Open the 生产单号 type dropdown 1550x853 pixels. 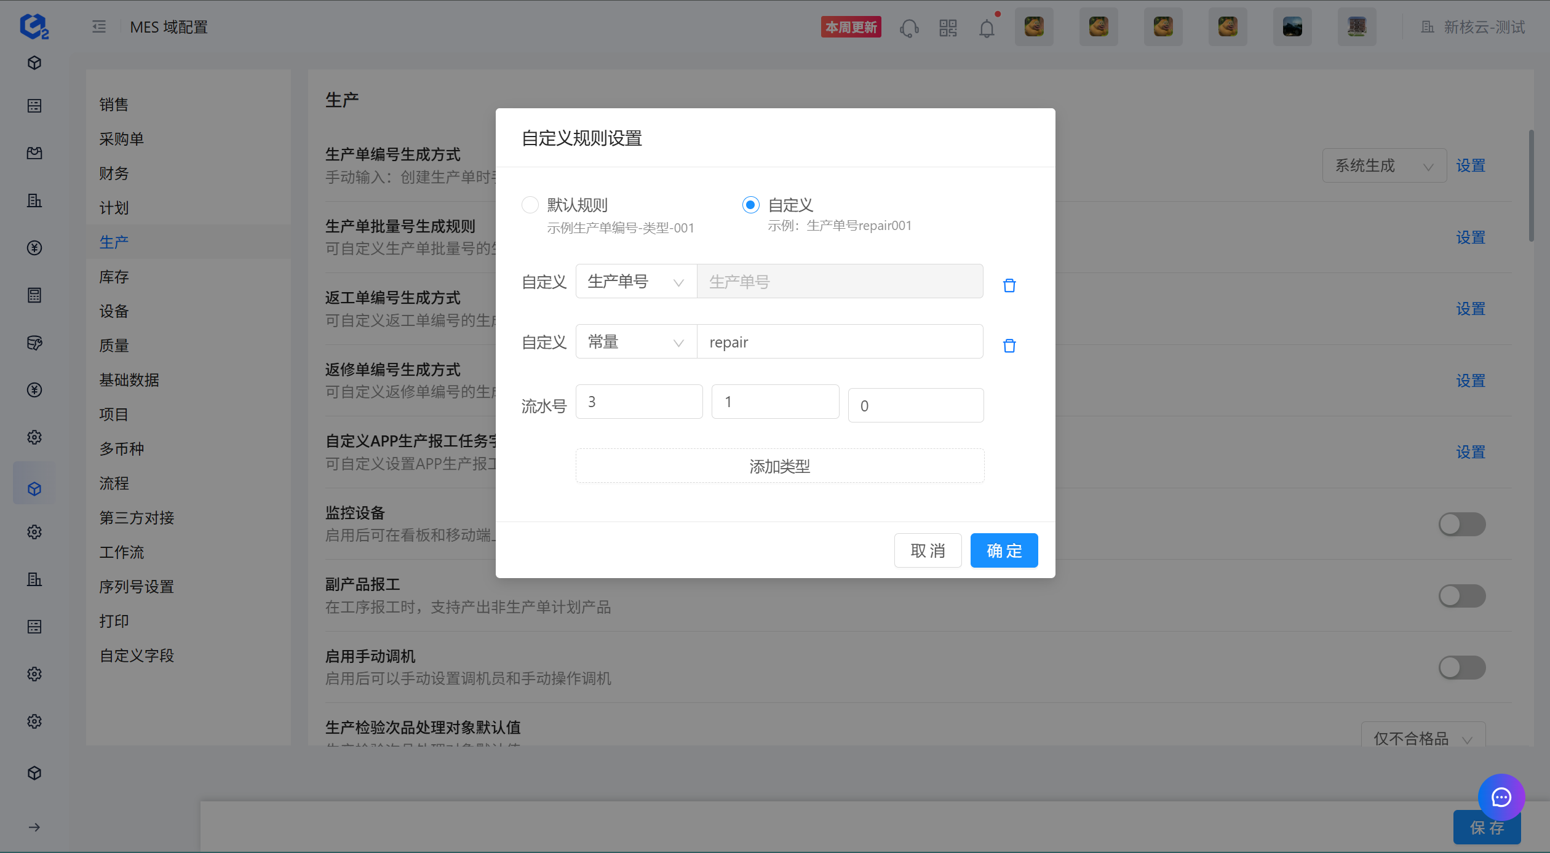[x=636, y=282]
